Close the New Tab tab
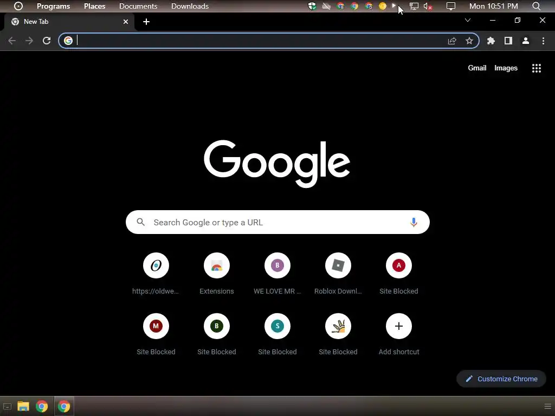This screenshot has height=416, width=555. click(x=126, y=22)
